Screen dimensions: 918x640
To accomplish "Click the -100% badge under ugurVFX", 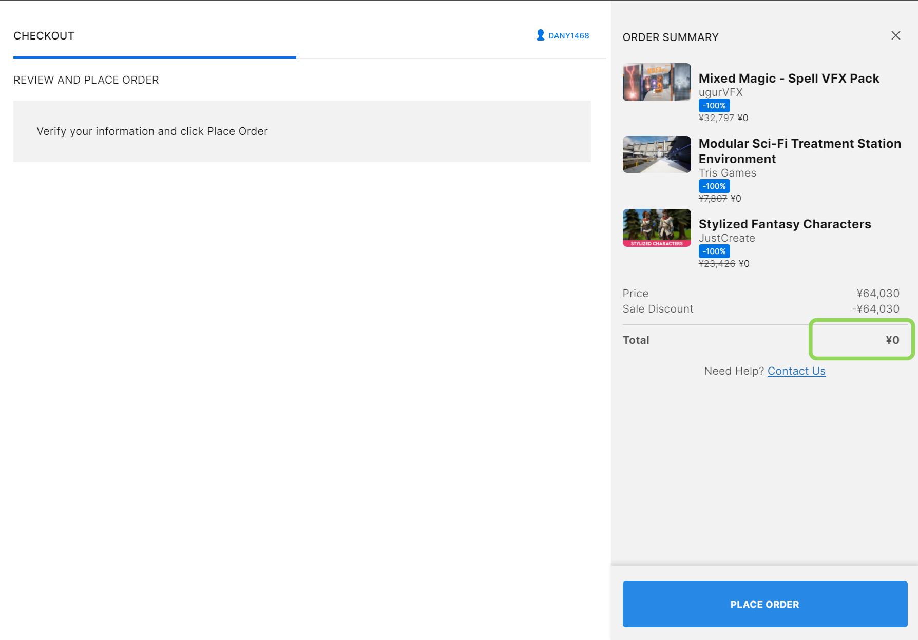I will (x=714, y=106).
